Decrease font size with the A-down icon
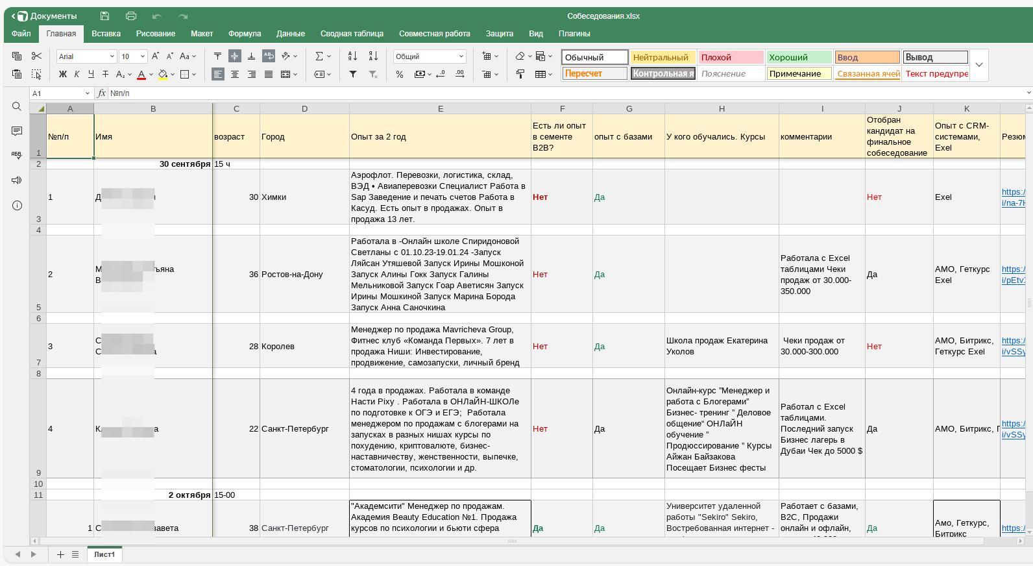 tap(170, 56)
